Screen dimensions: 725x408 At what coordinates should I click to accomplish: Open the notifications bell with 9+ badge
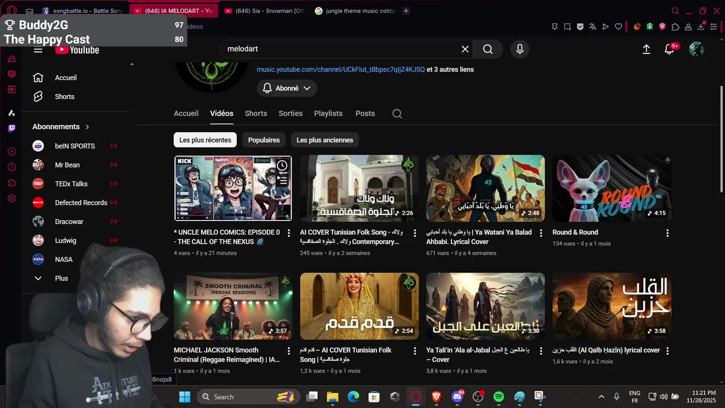pyautogui.click(x=669, y=49)
